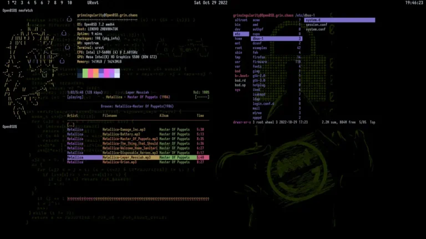Click the Leper Messiah now-playing title
Viewport: 426px width, 239px height.
[137, 92]
